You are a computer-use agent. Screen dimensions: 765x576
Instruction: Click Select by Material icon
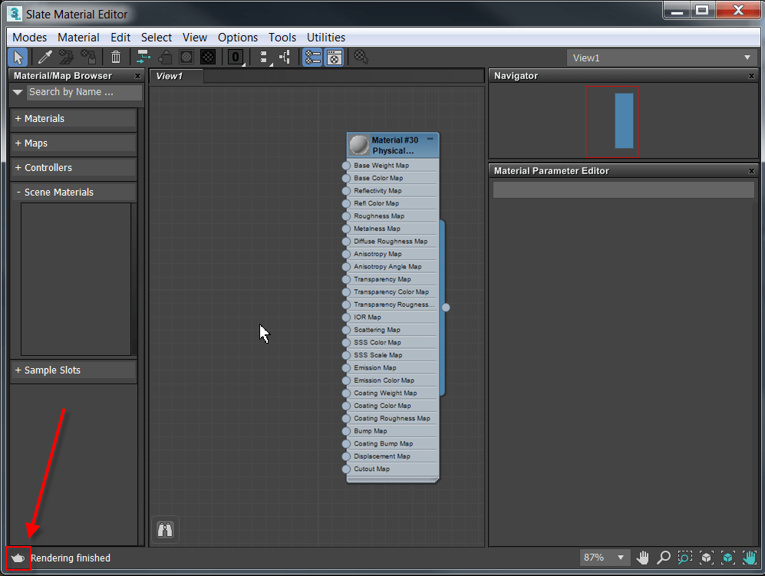tap(361, 58)
